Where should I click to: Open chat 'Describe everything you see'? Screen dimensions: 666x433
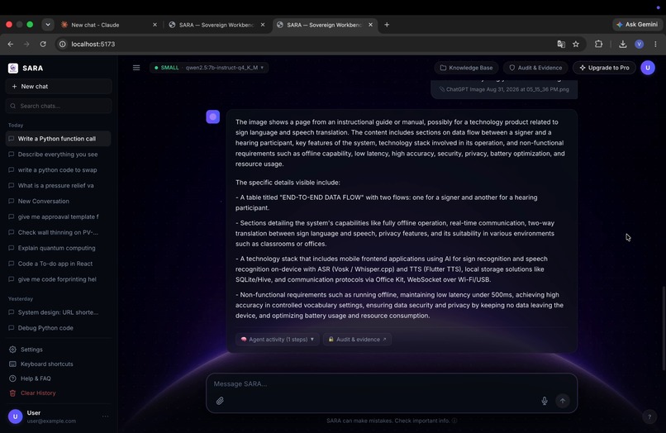59,155
